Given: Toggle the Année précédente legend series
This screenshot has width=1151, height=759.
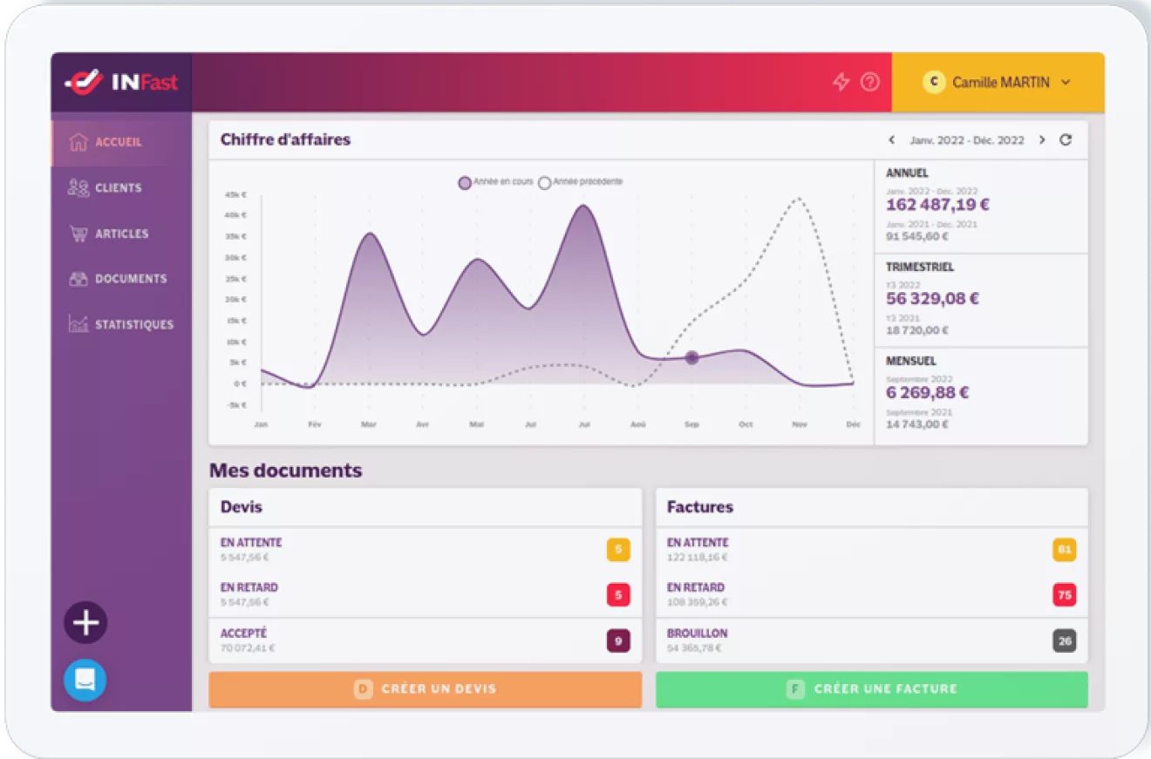Looking at the screenshot, I should pos(581,182).
